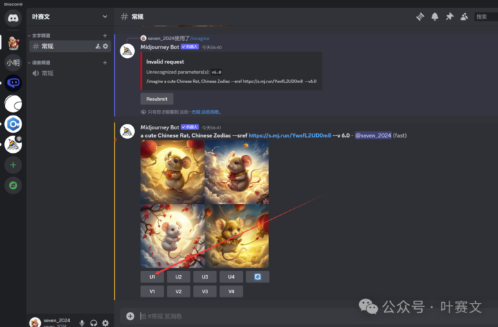Dismiss messages via 无视 这些消息 link
This screenshot has width=498, height=327.
(205, 112)
